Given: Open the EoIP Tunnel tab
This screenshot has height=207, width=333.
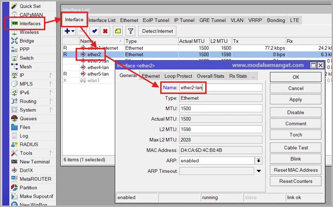Looking at the screenshot, I should 156,20.
